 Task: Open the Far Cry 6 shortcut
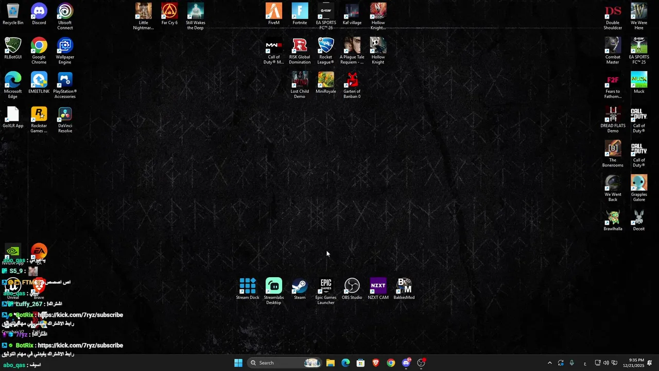169,14
